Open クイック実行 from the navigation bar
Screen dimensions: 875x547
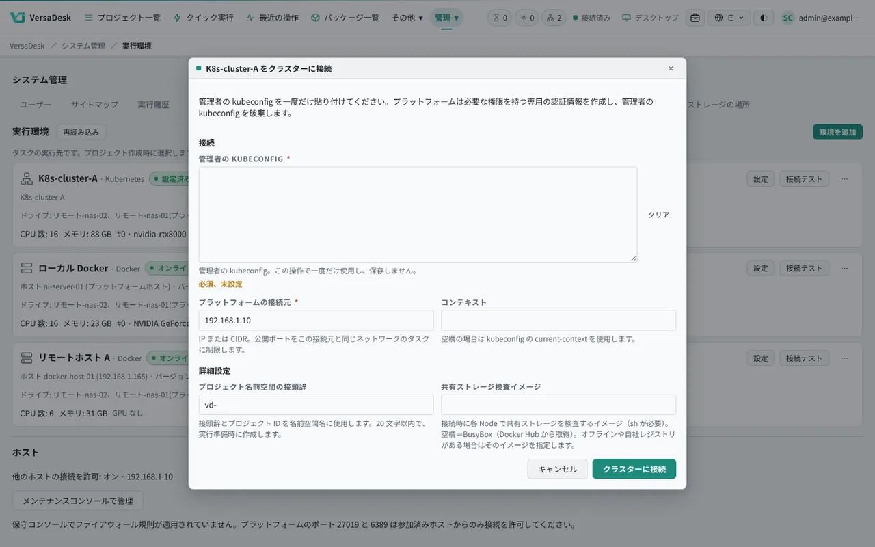click(203, 18)
